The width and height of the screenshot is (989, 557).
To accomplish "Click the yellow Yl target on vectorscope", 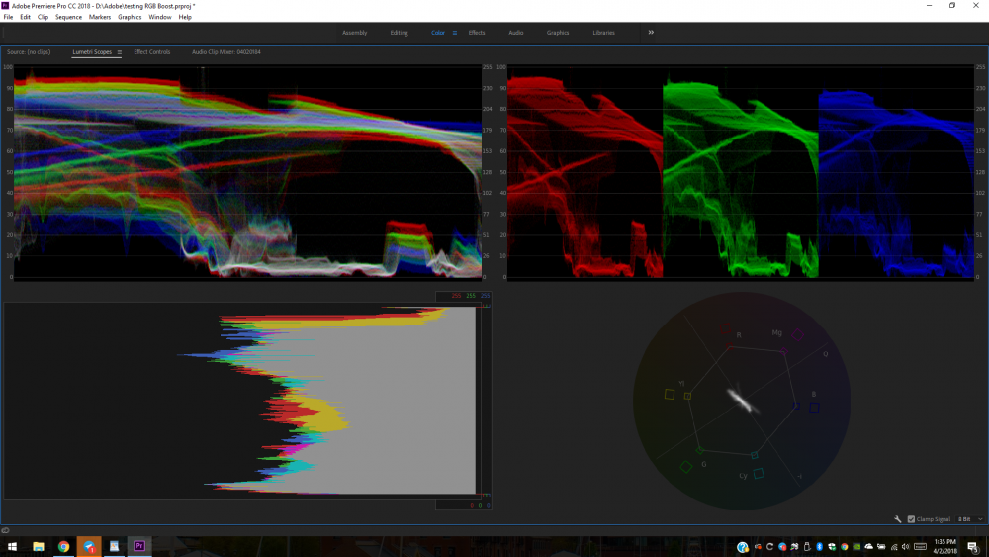I will (x=670, y=394).
